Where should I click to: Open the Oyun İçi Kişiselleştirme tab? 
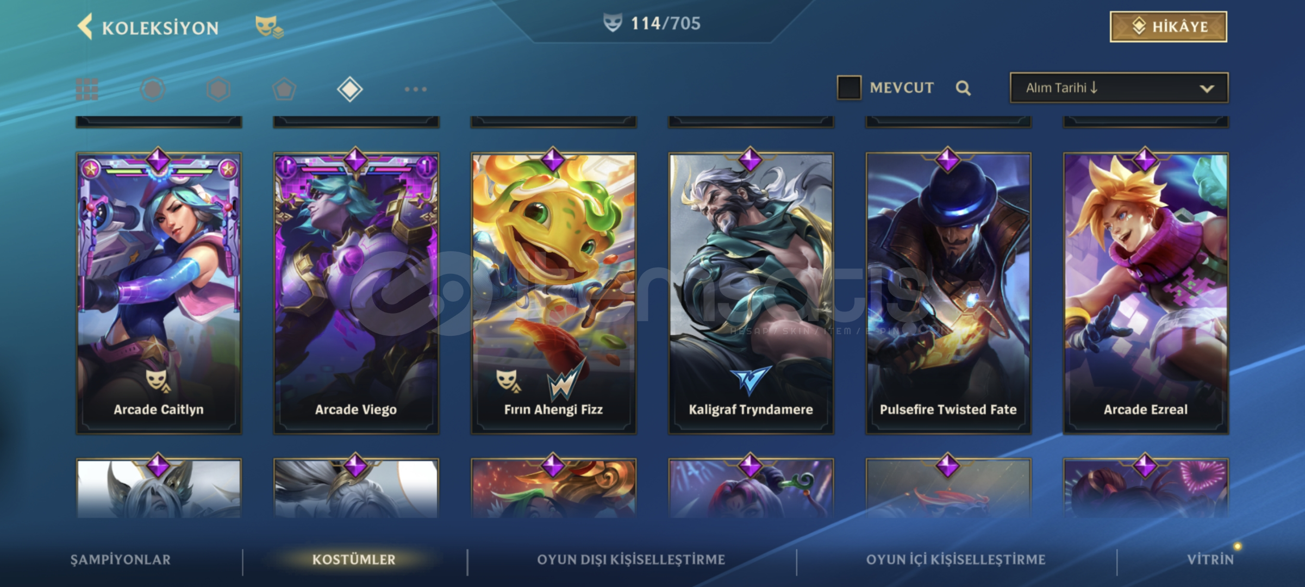(x=956, y=560)
